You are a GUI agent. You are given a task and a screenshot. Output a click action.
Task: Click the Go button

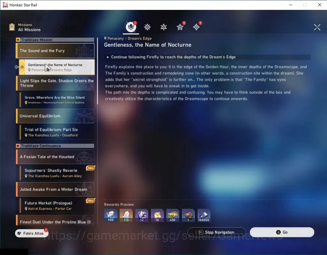pos(282,232)
